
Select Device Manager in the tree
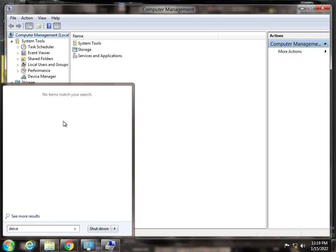click(x=42, y=76)
